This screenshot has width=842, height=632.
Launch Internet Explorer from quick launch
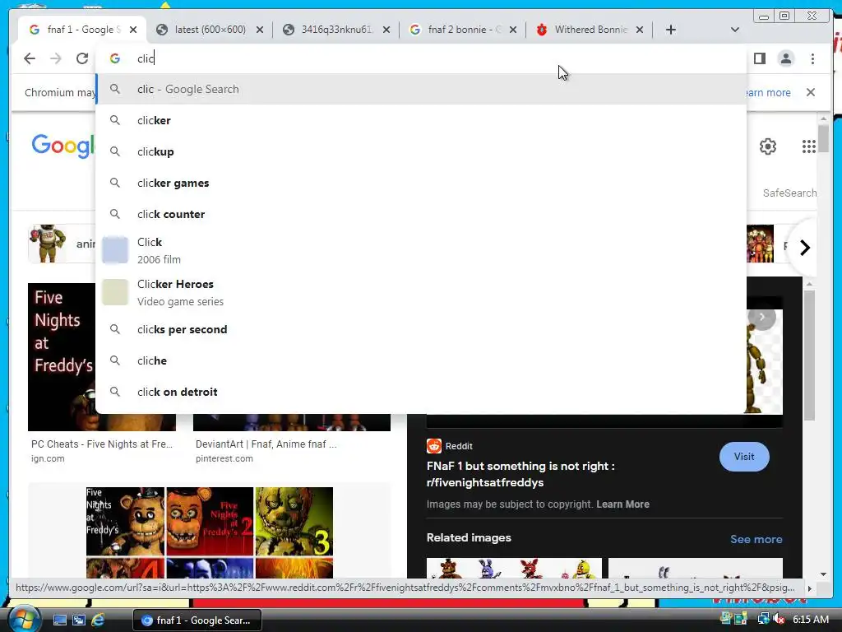(98, 620)
